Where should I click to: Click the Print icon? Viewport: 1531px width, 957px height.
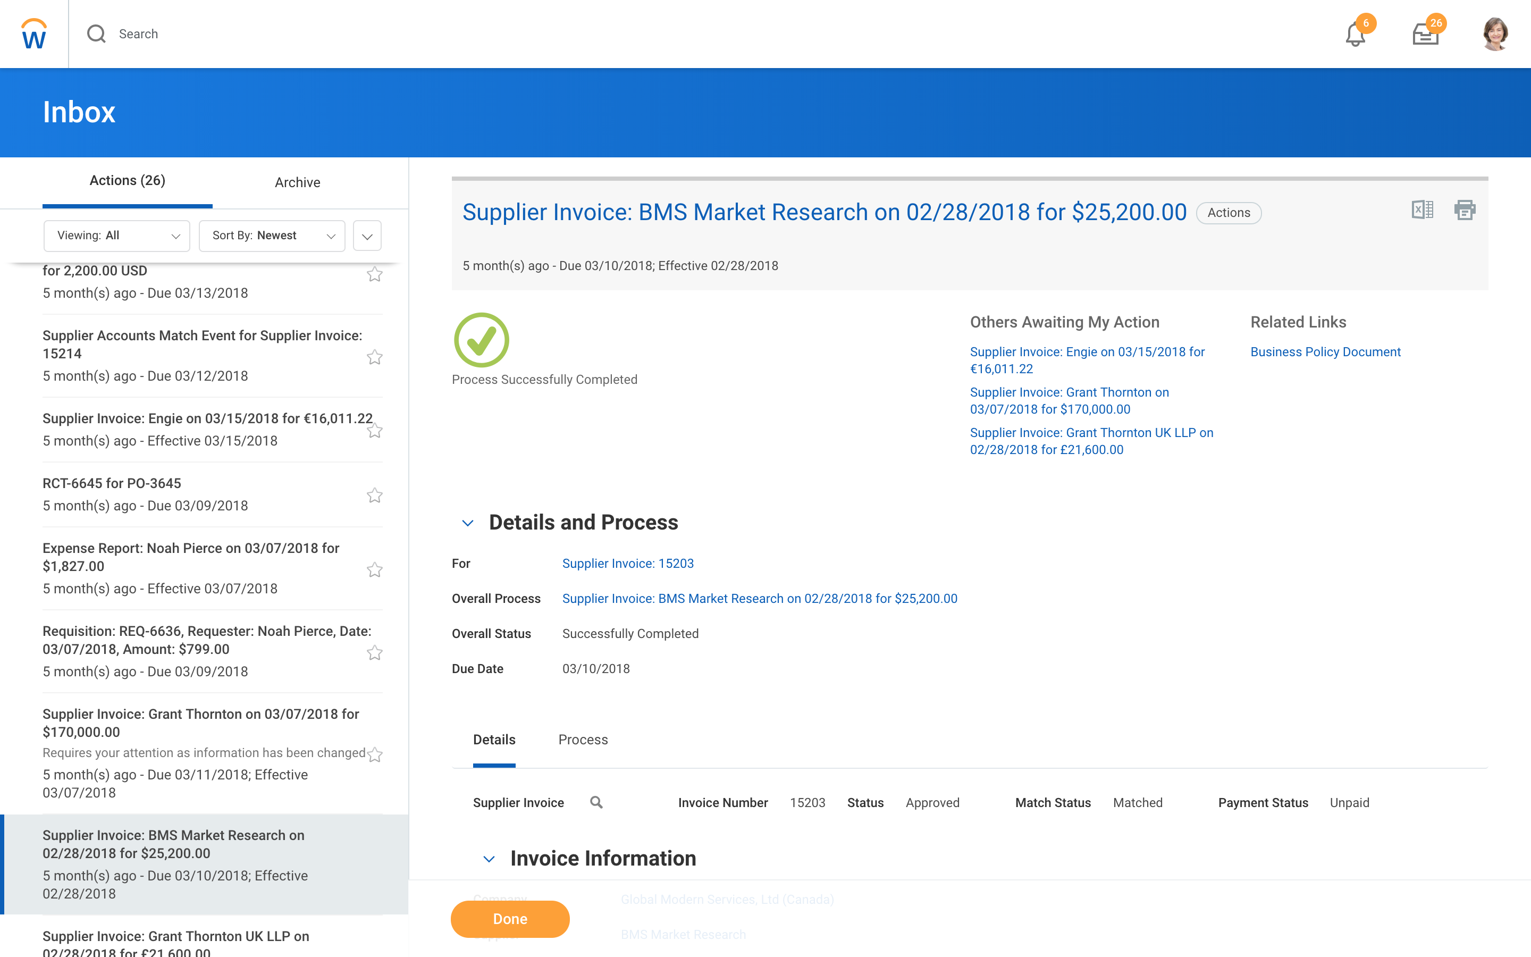click(1465, 209)
